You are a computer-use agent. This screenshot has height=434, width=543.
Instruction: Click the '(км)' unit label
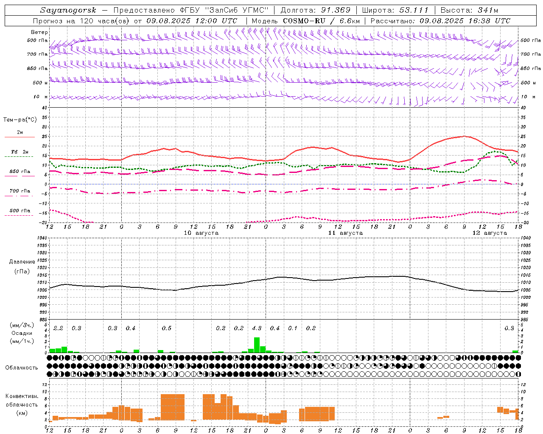[22, 413]
